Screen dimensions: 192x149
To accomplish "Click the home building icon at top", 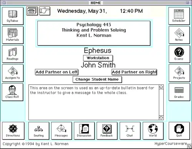I will point(32,11).
